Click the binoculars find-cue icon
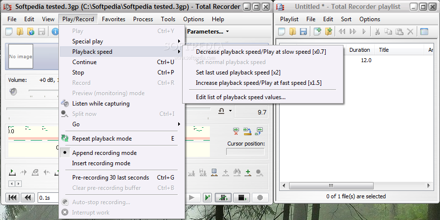Screen dimensions: 440x220 237,173
